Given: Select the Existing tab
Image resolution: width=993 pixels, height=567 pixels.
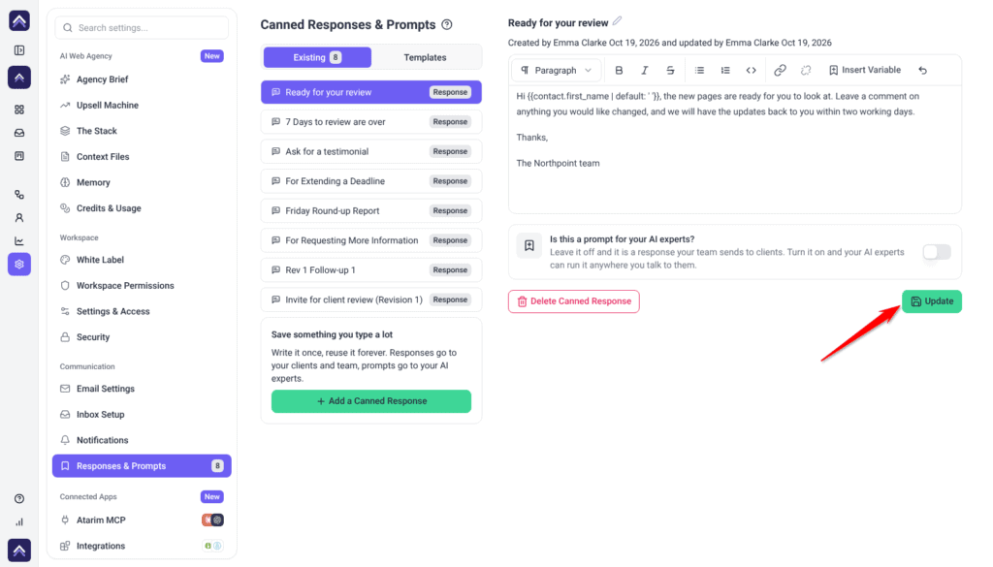Looking at the screenshot, I should tap(317, 57).
